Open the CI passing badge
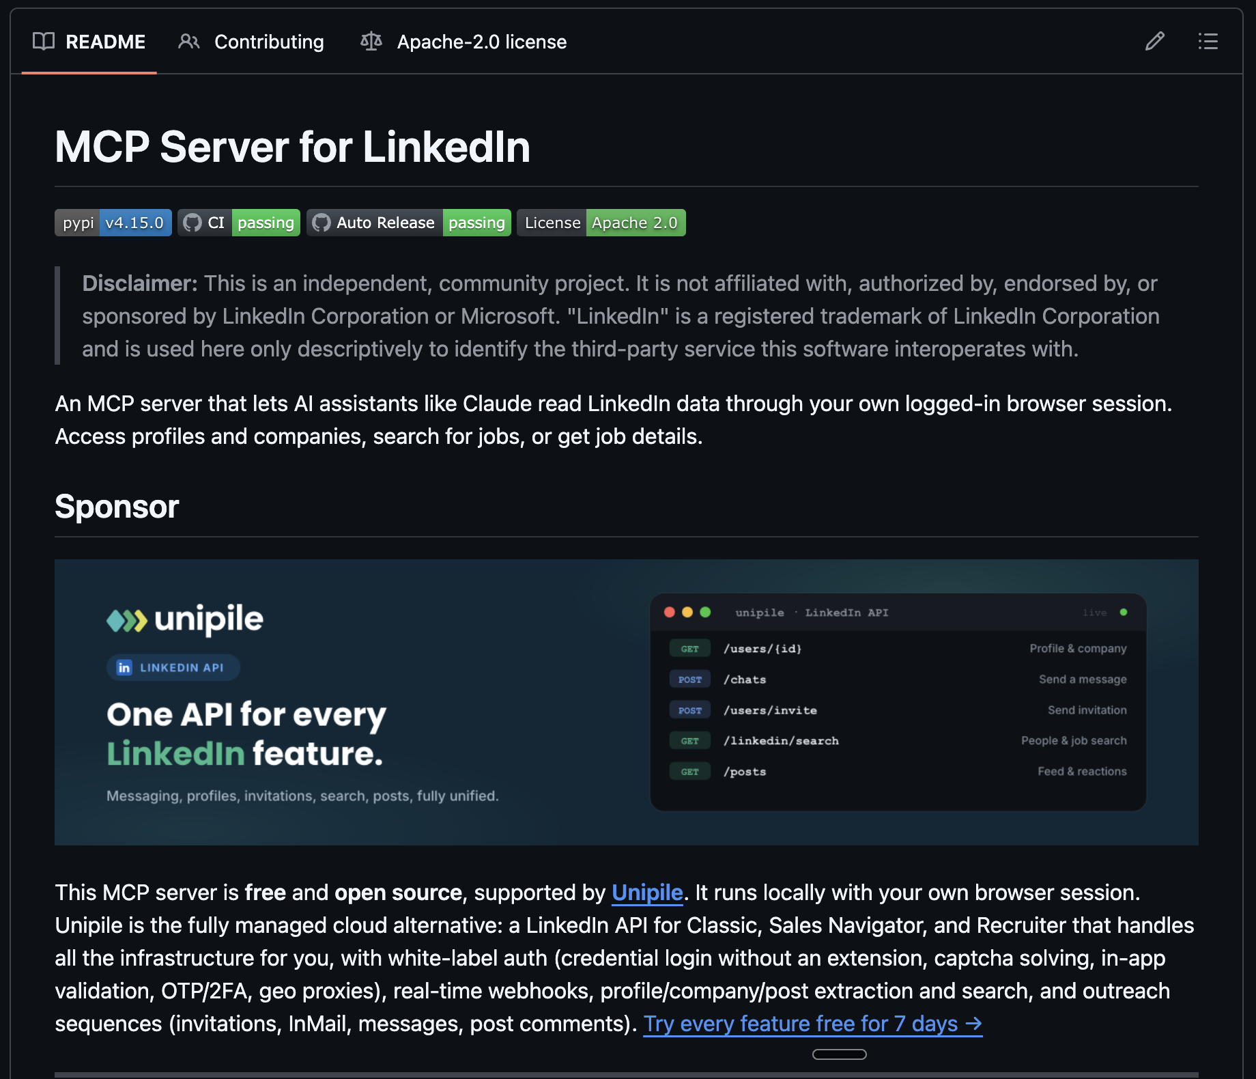 239,223
